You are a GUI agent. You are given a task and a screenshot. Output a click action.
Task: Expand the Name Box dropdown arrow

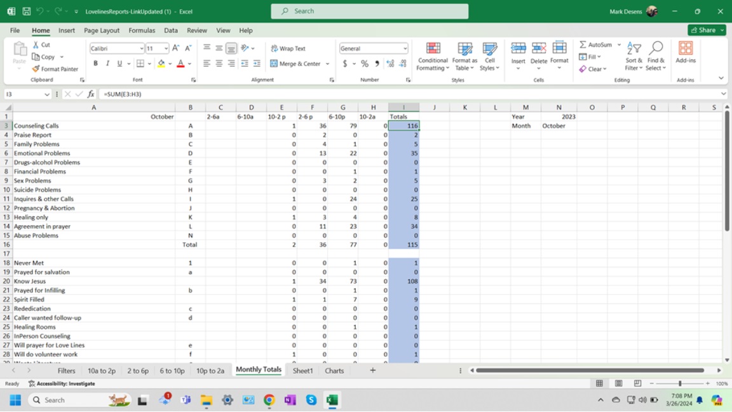(x=47, y=94)
